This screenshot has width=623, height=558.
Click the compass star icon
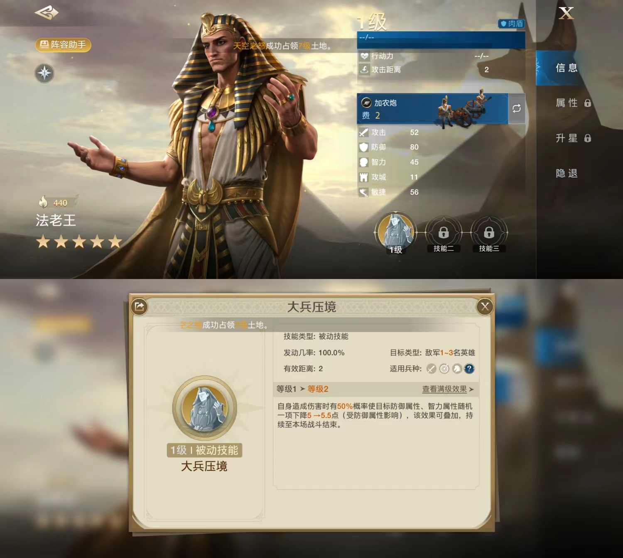click(44, 73)
